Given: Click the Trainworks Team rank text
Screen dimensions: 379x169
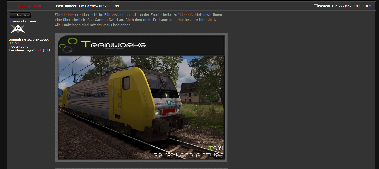Looking at the screenshot, I should 23,21.
